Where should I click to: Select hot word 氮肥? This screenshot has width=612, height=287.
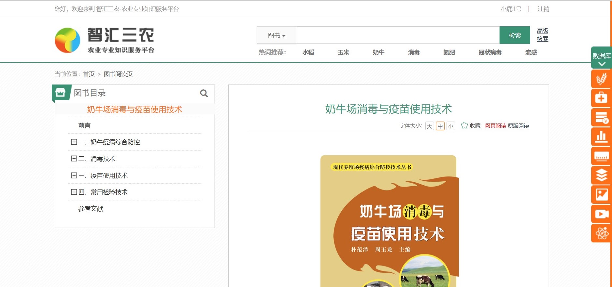pyautogui.click(x=449, y=52)
